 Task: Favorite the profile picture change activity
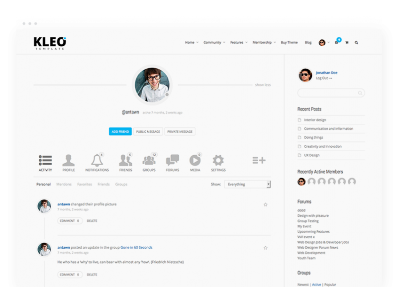[x=265, y=204]
